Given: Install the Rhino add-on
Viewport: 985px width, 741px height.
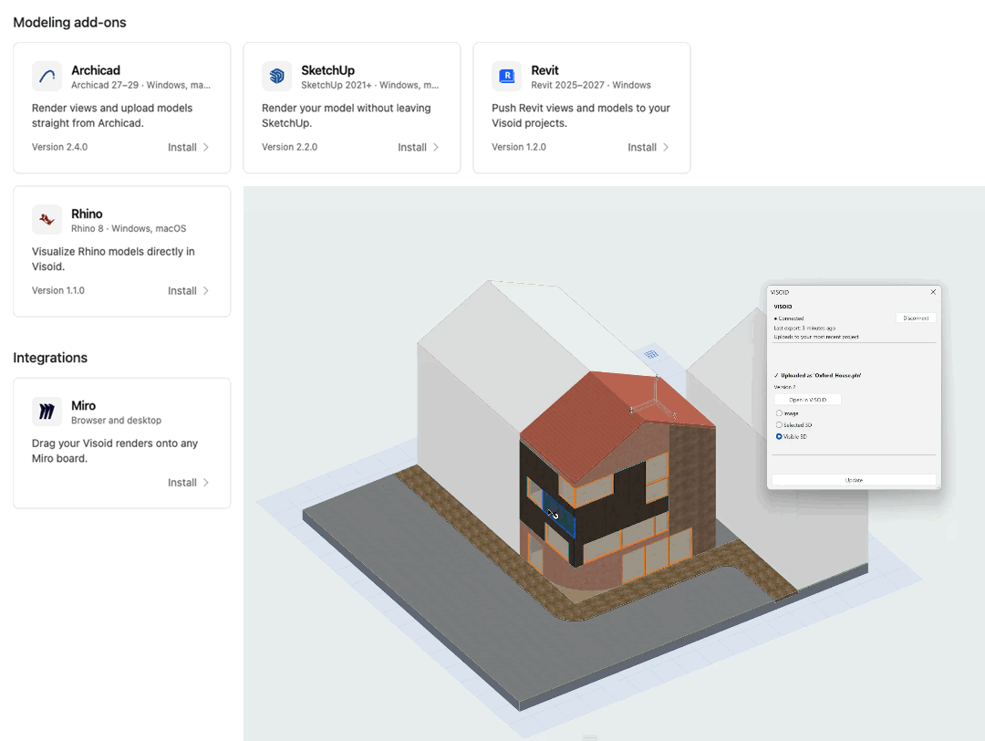Looking at the screenshot, I should (189, 290).
